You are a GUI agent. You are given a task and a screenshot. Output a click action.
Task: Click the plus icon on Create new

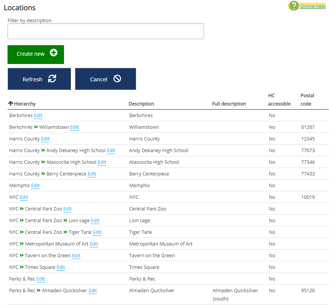coord(54,53)
